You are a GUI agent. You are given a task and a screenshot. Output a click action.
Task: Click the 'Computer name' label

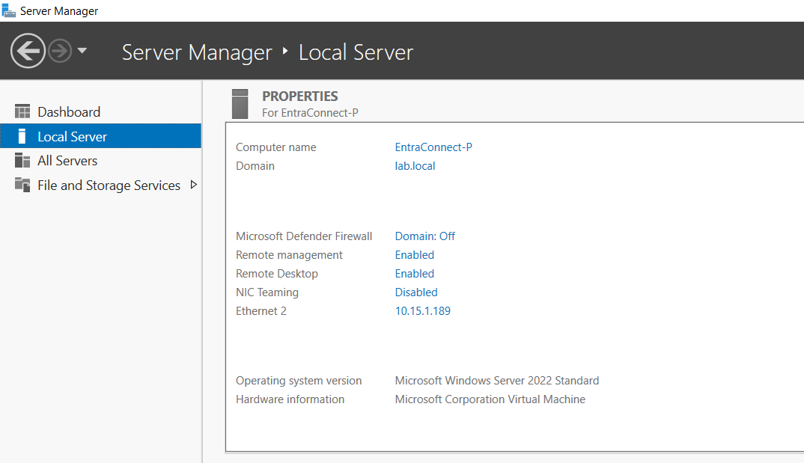[276, 147]
